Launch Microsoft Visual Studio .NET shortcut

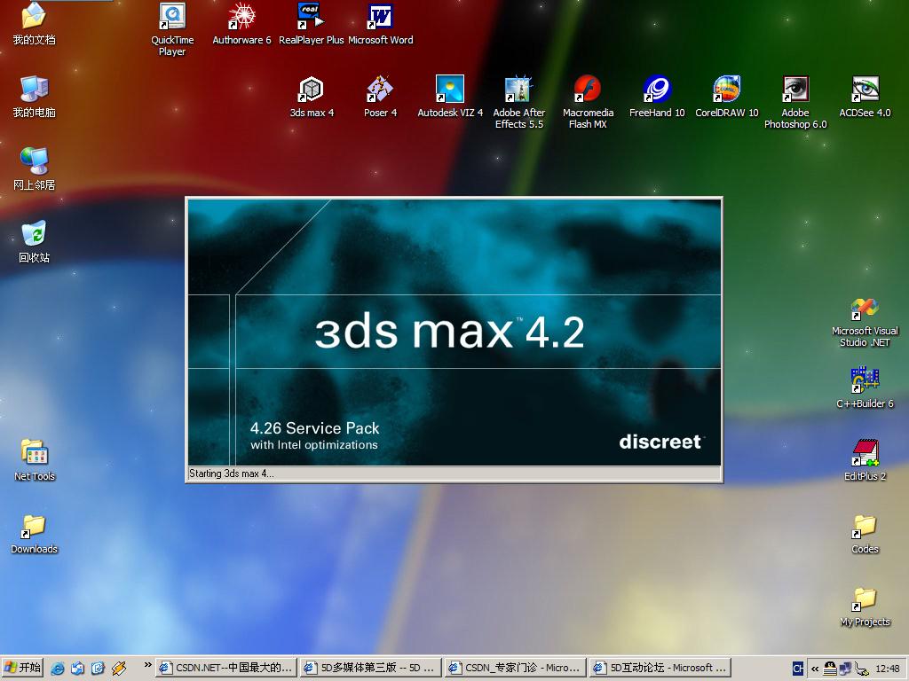pyautogui.click(x=865, y=309)
